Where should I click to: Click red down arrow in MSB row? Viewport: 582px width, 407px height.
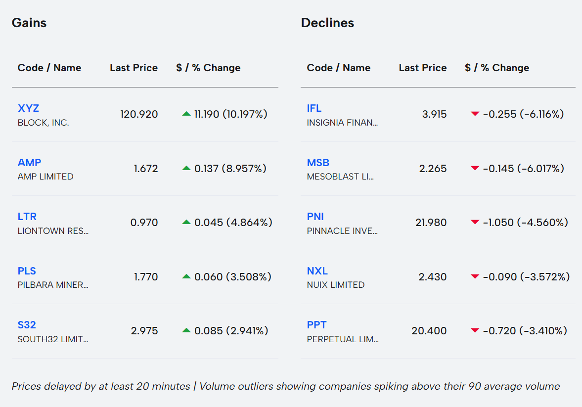click(475, 169)
